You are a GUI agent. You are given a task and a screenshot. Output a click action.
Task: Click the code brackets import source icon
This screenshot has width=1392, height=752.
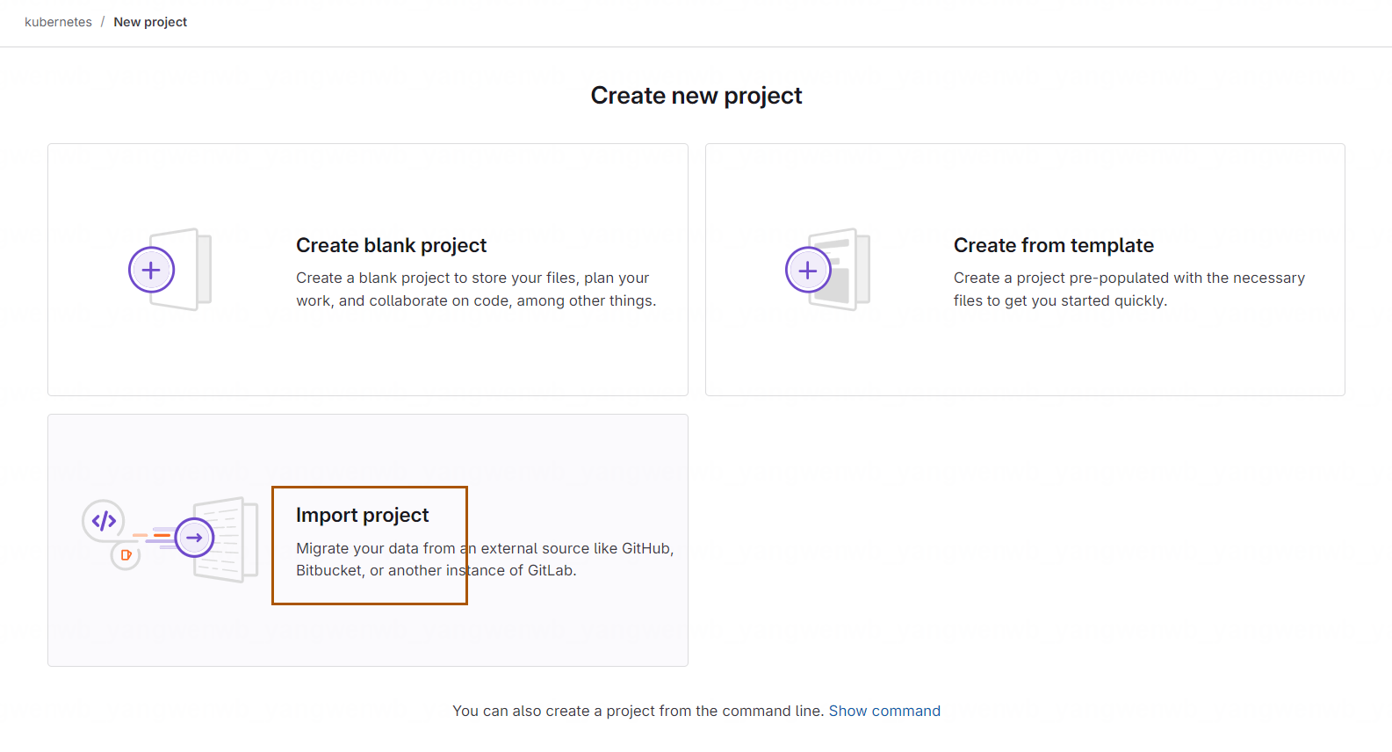click(x=104, y=521)
